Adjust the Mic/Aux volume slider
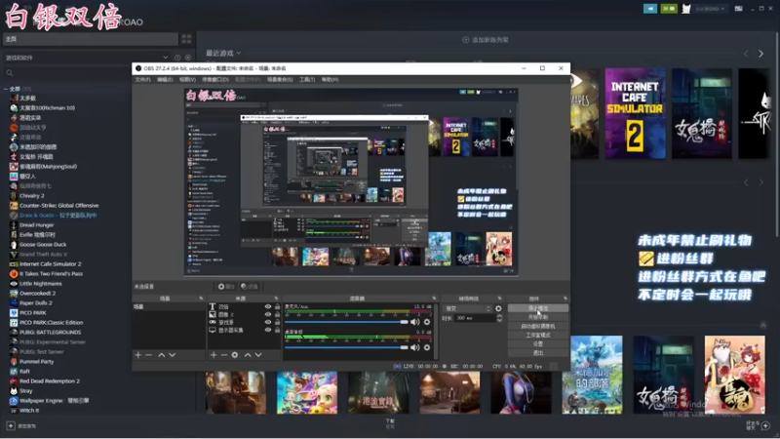The image size is (780, 439). tap(346, 322)
